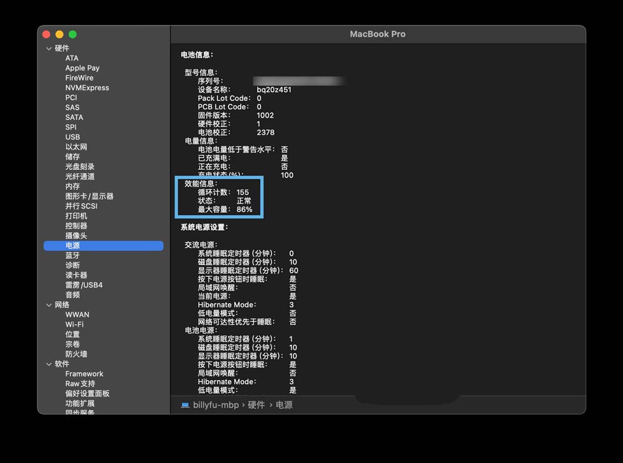Click 硬件 in the bottom path bar
This screenshot has width=623, height=463.
coord(256,405)
